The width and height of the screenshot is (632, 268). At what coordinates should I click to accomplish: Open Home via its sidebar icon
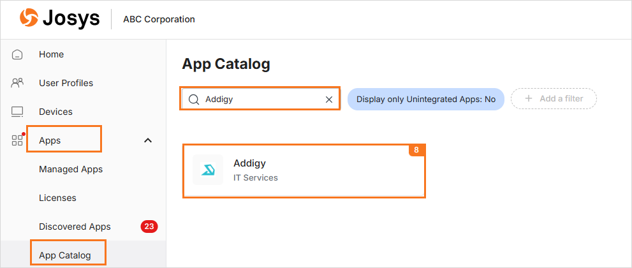[x=17, y=54]
